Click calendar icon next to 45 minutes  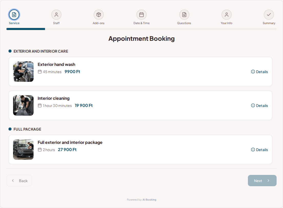[40, 72]
